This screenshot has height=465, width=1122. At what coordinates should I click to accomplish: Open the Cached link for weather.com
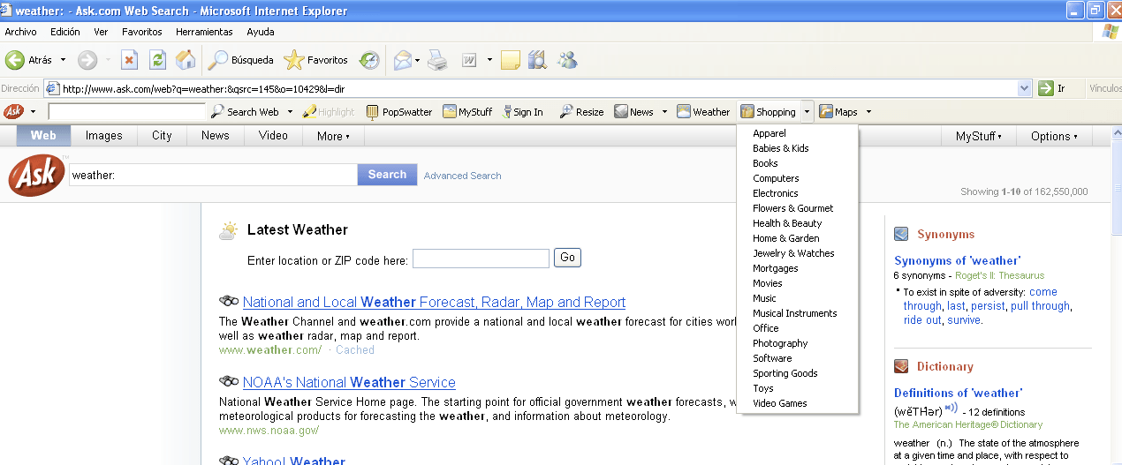[x=355, y=350]
